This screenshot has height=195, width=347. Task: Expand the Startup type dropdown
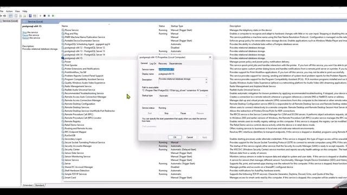(183, 96)
